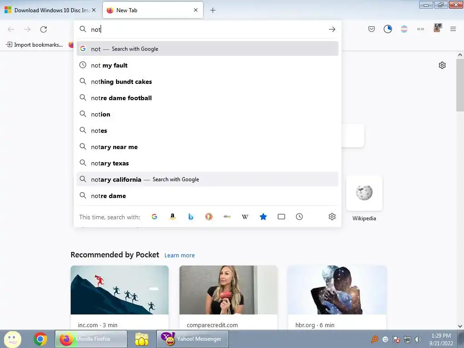Screen dimensions: 464x348
Task: Open the folder icon in taskbar
Action: [142, 339]
